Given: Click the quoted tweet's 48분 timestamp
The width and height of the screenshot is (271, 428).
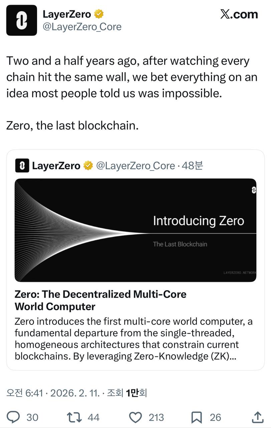Looking at the screenshot, I should [193, 166].
